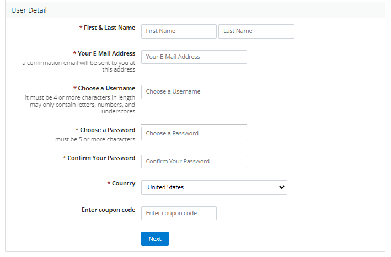Click the Confirm Your Password input
Viewport: 391px width, 257px height.
[x=194, y=162]
